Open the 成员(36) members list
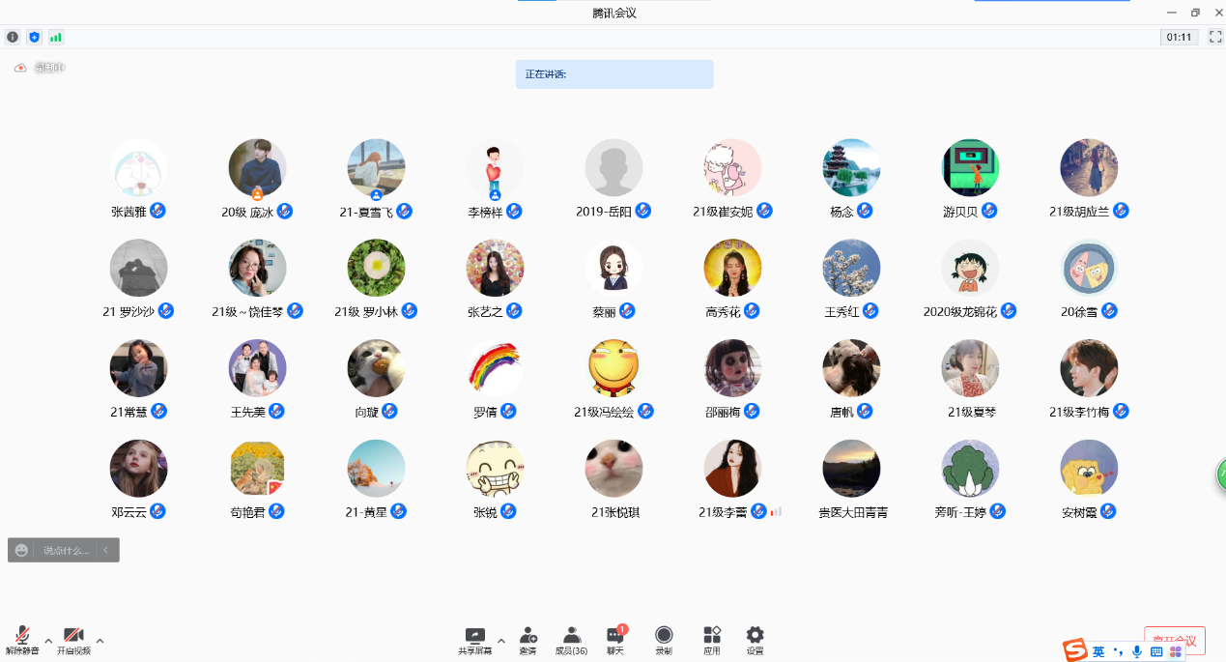This screenshot has width=1226, height=662. pos(571,639)
